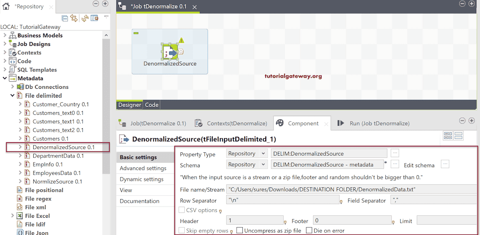Collapse the Metadata node

pos(5,78)
